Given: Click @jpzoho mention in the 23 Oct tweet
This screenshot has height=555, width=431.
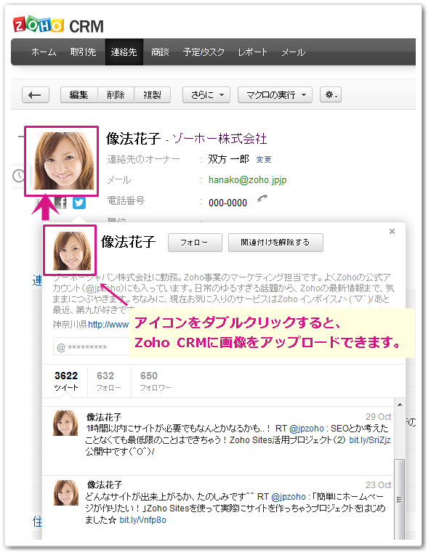Looking at the screenshot, I should coord(289,497).
